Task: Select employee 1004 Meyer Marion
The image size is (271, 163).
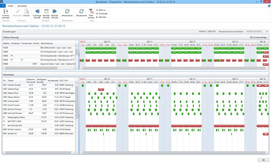Action: click(x=39, y=97)
